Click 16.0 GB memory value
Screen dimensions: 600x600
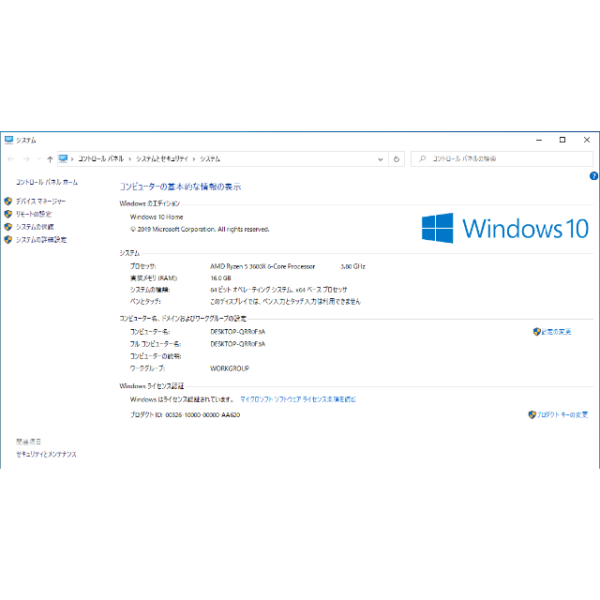(x=221, y=278)
